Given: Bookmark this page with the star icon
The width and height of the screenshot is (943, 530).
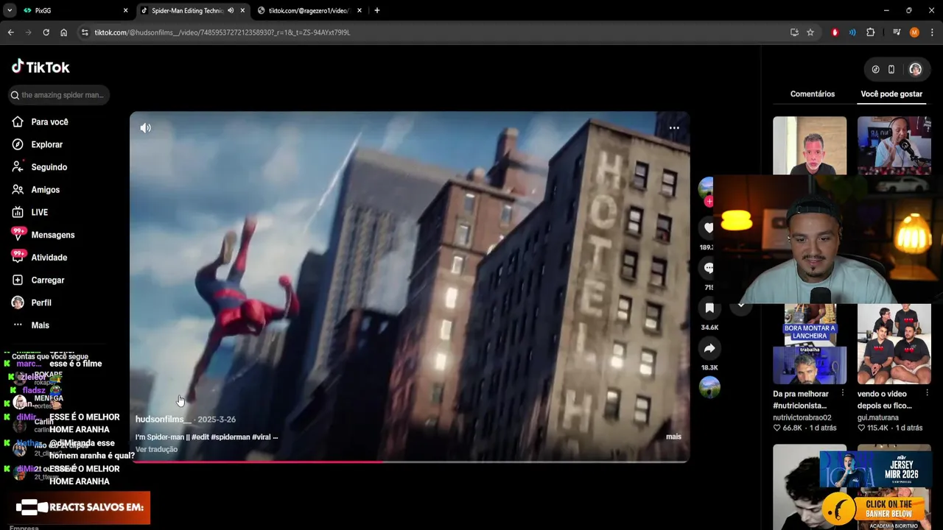Looking at the screenshot, I should [810, 32].
